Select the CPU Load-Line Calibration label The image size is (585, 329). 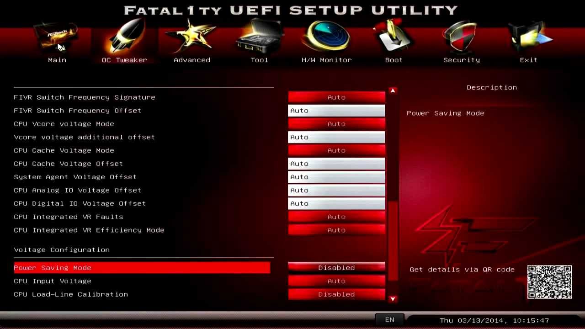tap(71, 294)
